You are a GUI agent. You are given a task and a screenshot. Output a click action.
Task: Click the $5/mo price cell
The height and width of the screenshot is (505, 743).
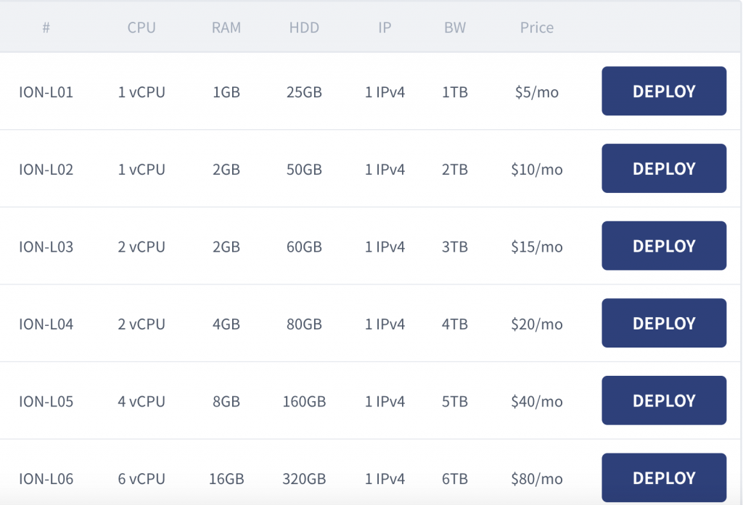coord(537,92)
